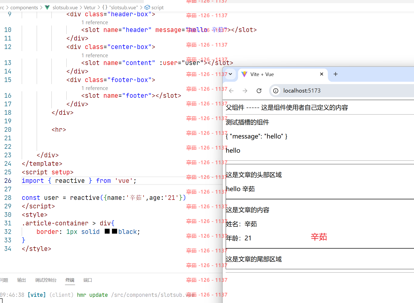Click the Vite favicon on browser tab
414x303 pixels.
click(244, 74)
